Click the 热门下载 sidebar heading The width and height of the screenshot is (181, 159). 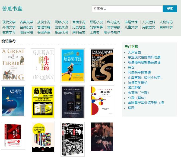pos(131,47)
